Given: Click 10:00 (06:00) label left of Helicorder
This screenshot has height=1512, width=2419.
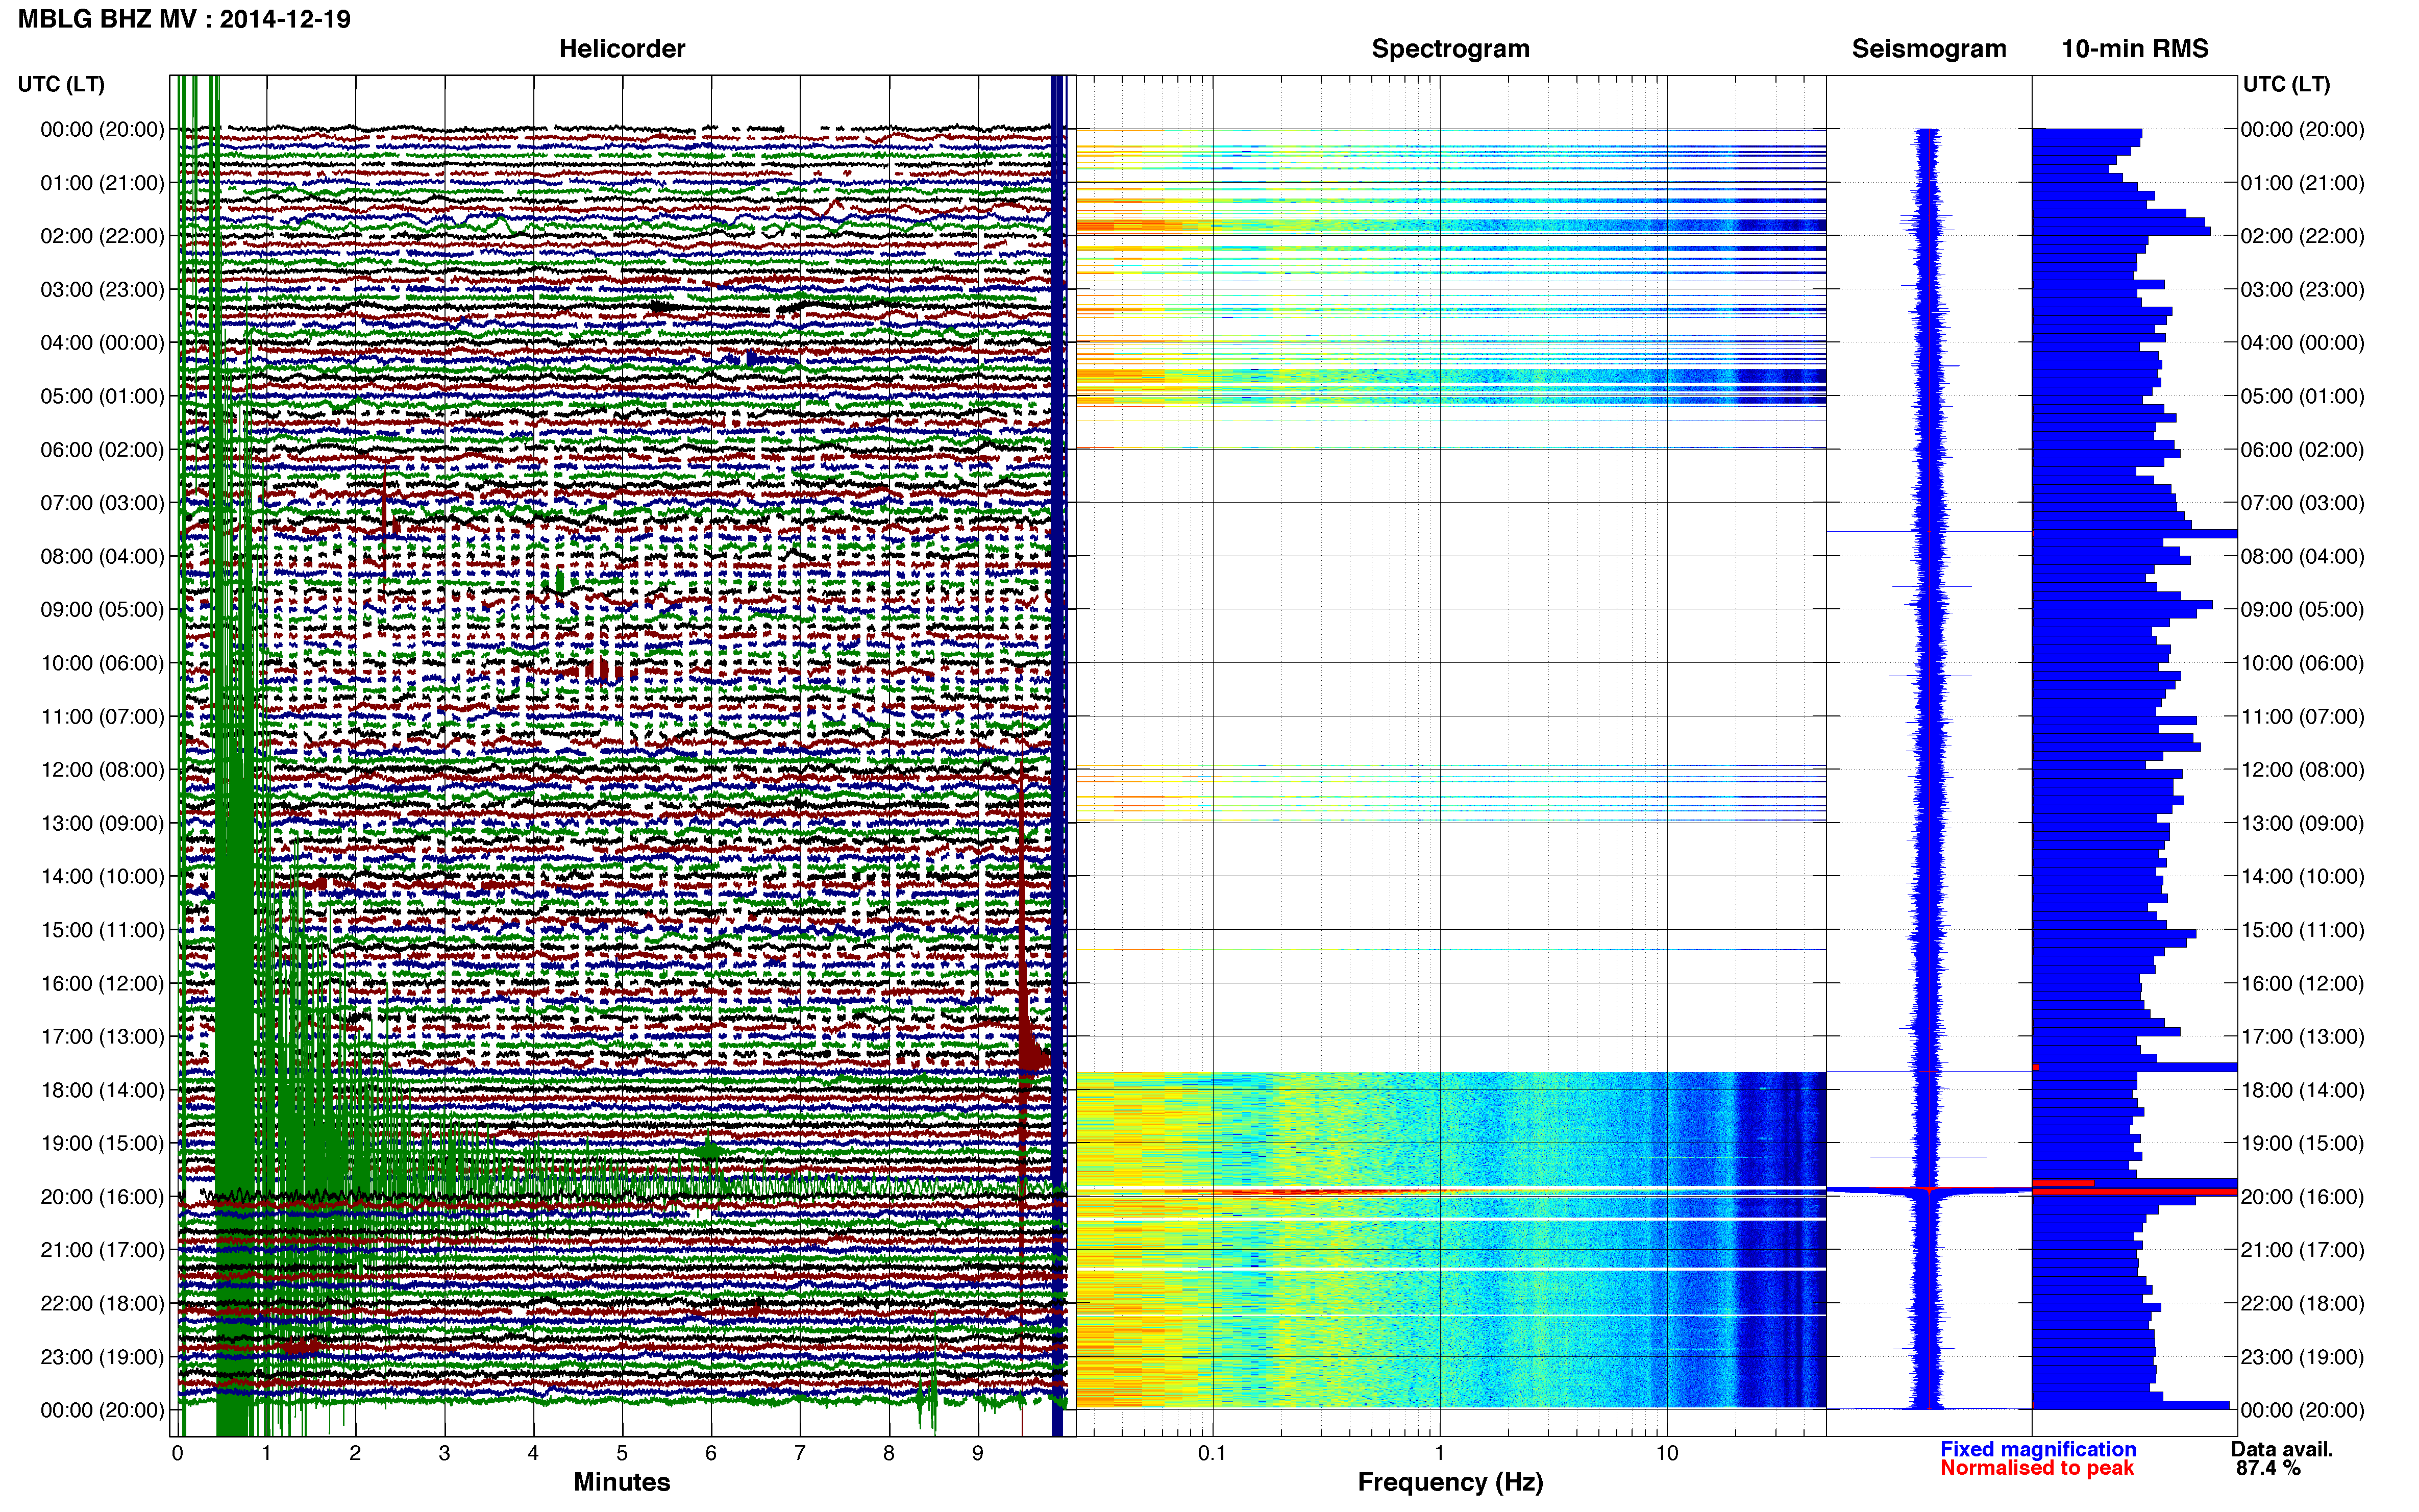Looking at the screenshot, I should (102, 663).
